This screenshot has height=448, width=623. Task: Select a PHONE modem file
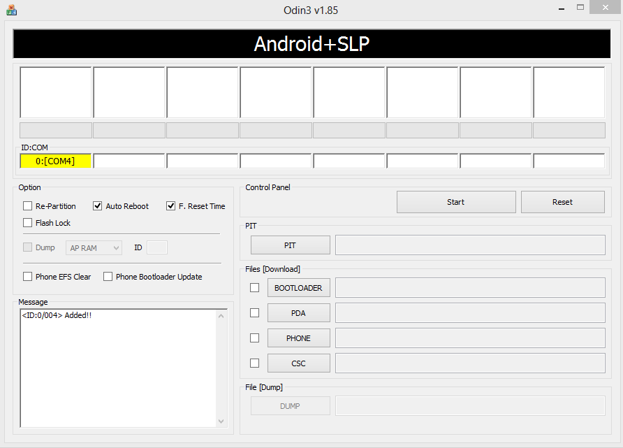tap(299, 338)
